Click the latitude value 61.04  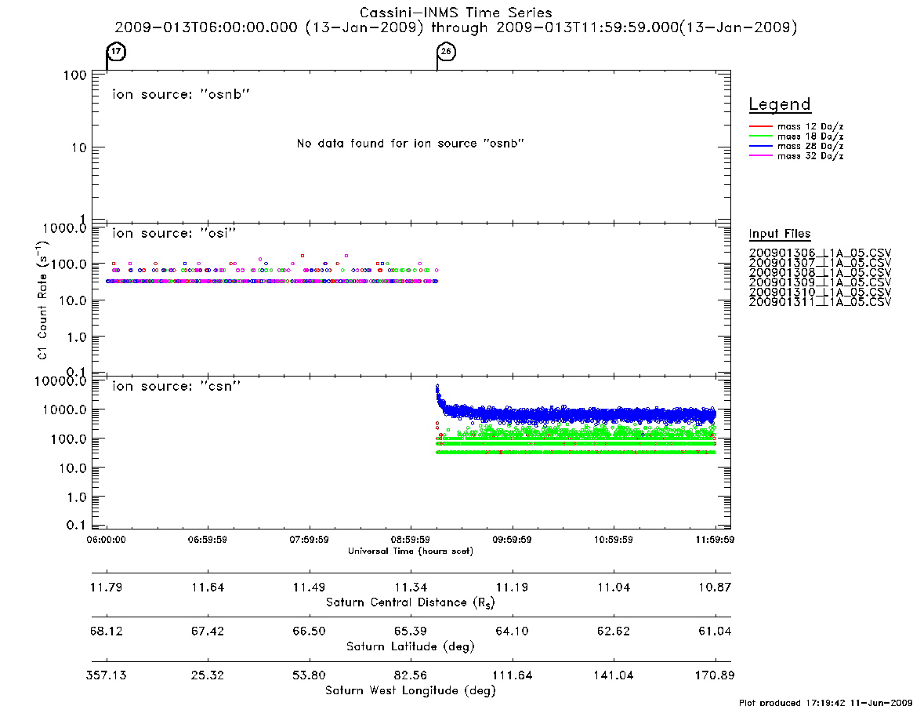[715, 631]
